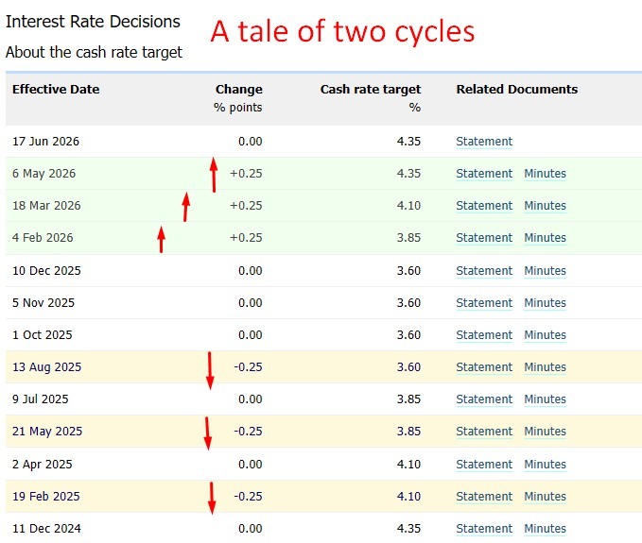Image resolution: width=642 pixels, height=543 pixels.
Task: Open the Minutes for 21 May 2025
Action: (x=545, y=432)
